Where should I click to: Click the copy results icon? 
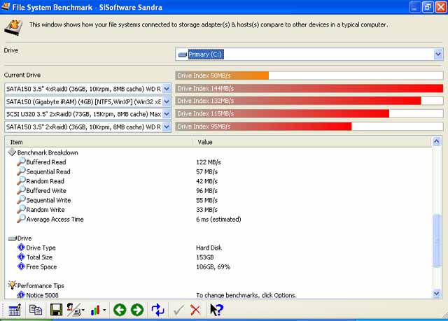(x=36, y=310)
